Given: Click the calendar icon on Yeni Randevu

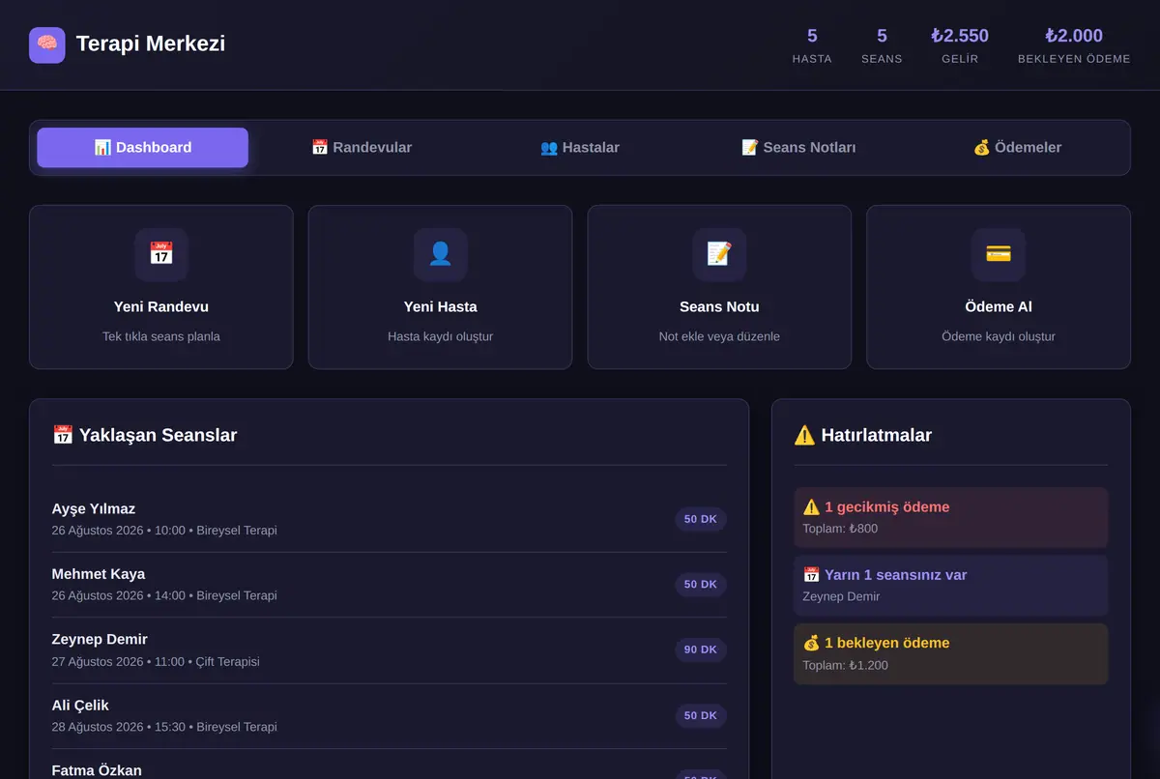Looking at the screenshot, I should (x=161, y=254).
